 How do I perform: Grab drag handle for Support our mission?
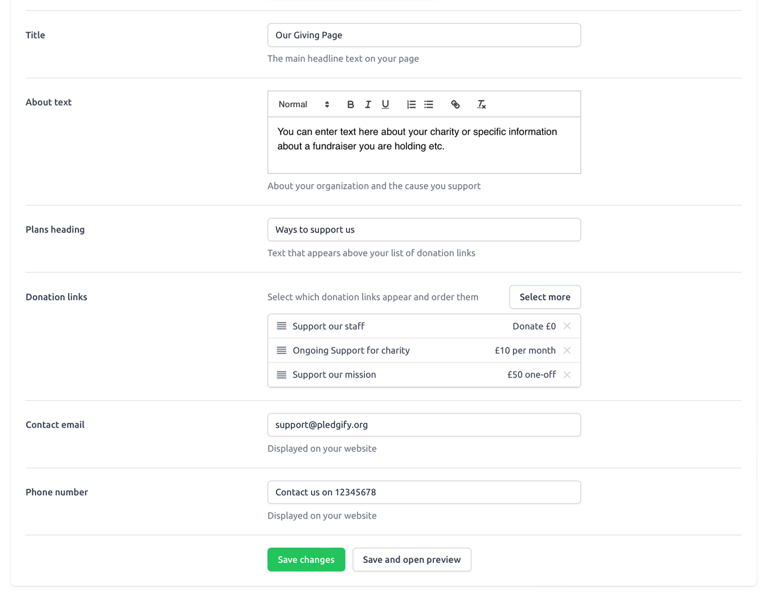click(x=281, y=375)
